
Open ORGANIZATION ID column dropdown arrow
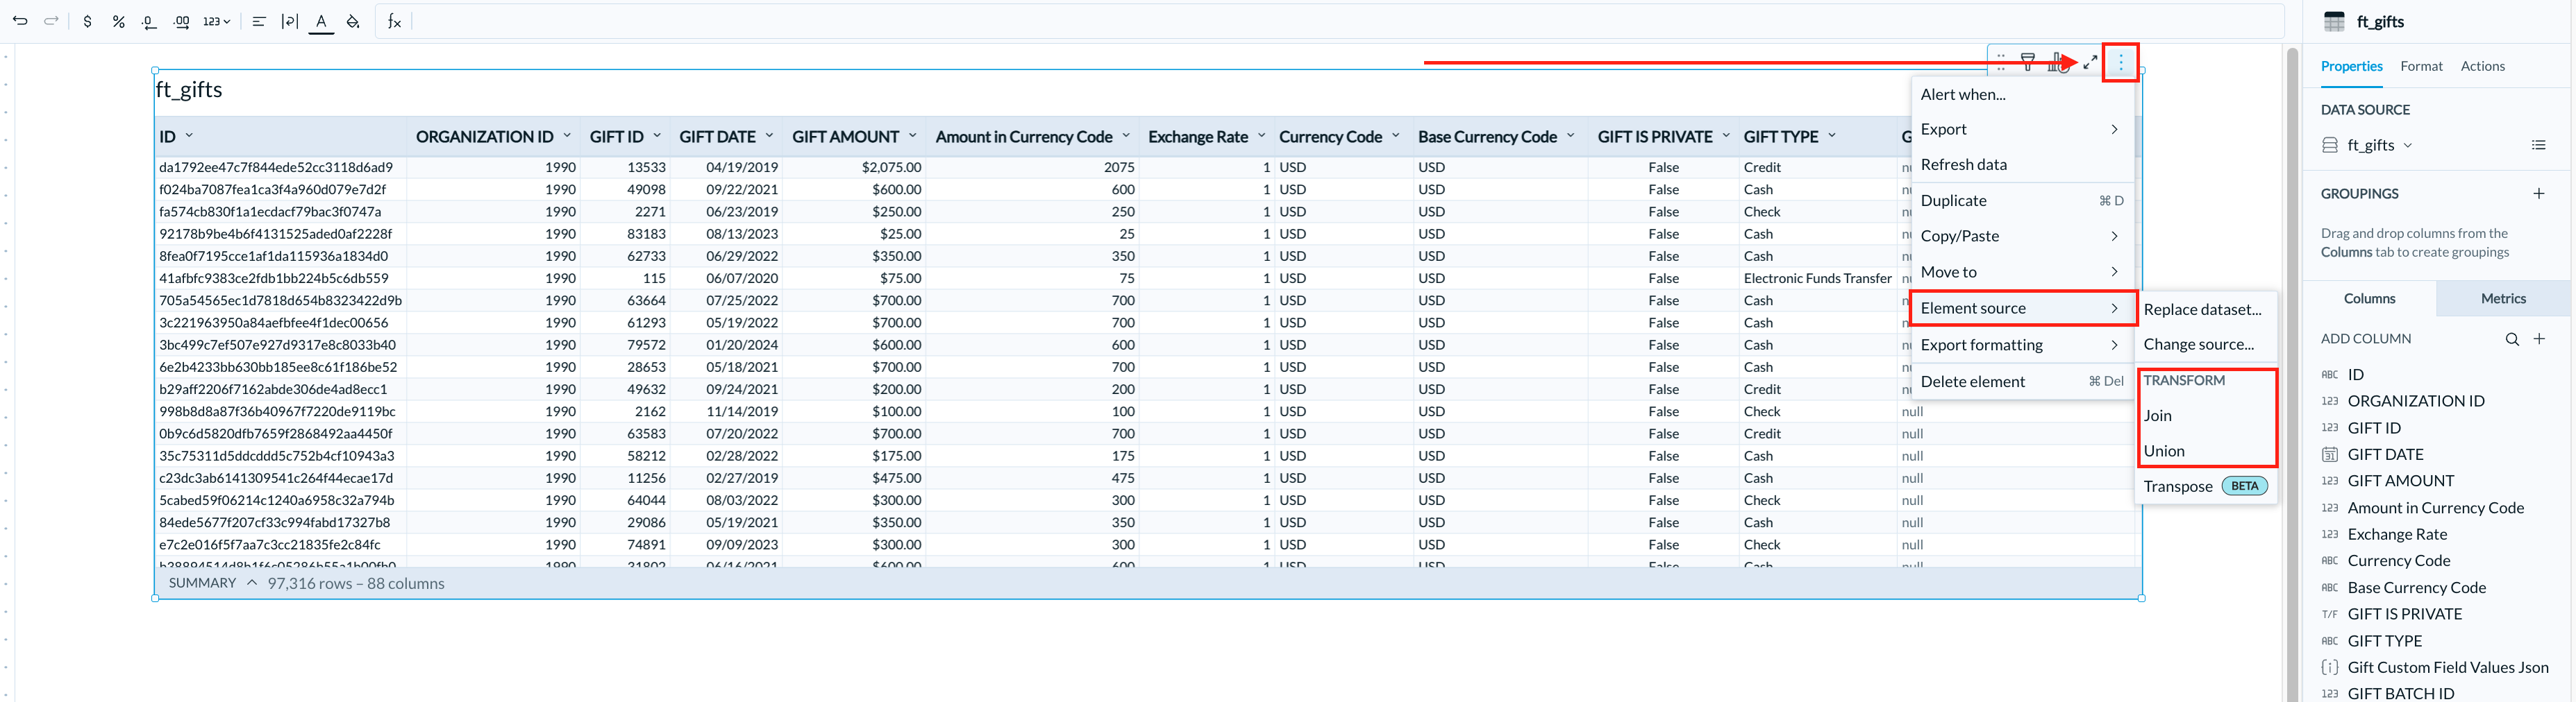pyautogui.click(x=567, y=136)
